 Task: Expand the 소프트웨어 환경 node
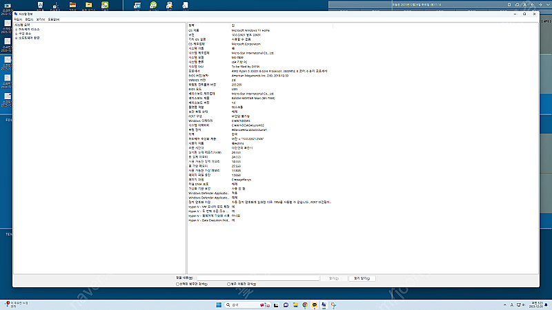16,38
